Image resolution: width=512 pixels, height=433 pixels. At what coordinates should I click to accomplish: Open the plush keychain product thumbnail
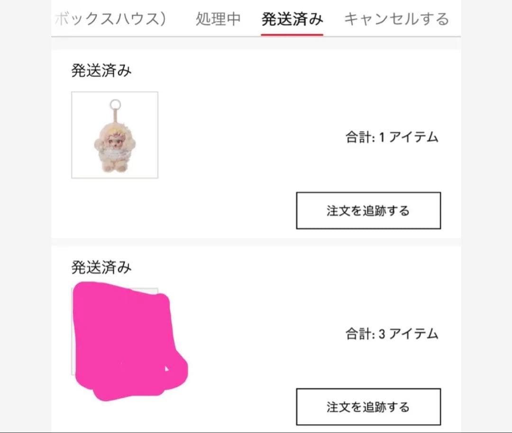115,135
